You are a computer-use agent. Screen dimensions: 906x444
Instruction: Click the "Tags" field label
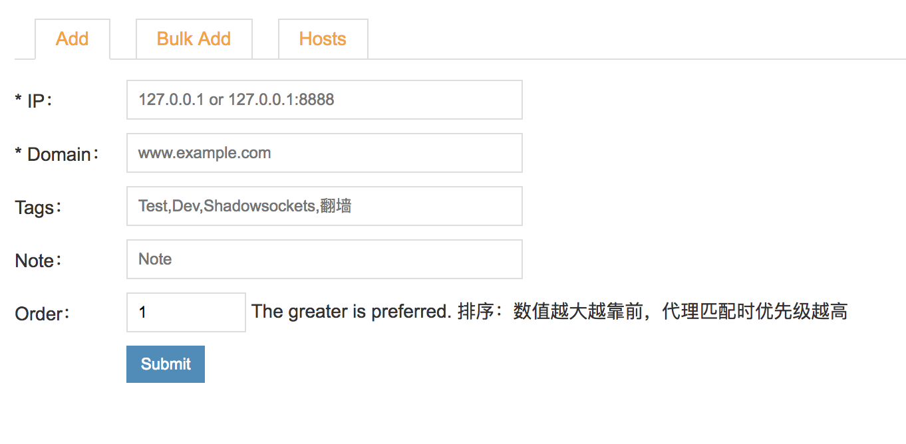[x=39, y=207]
